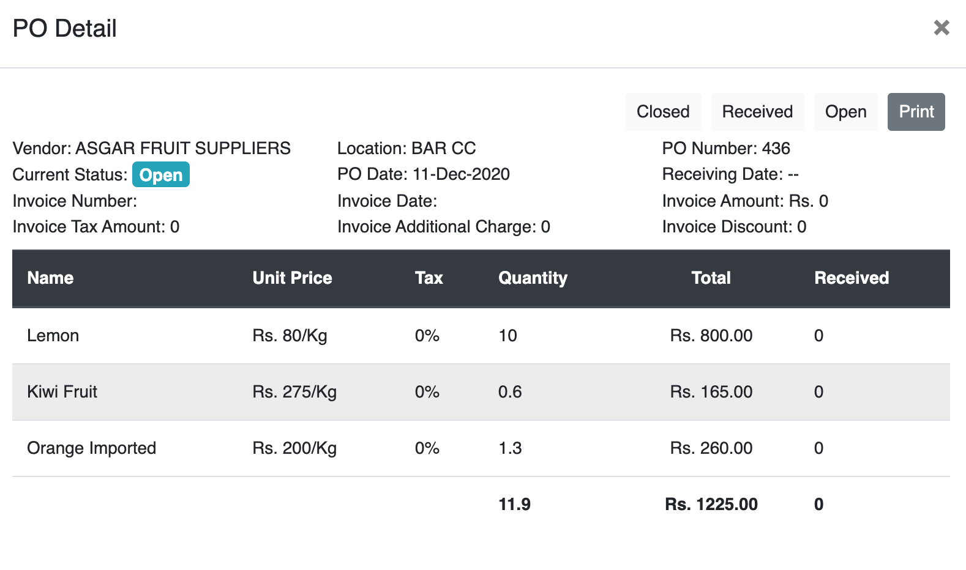Click the PO Date 11-Dec-2020 field
Screen dimensions: 966x570
pyautogui.click(x=424, y=174)
